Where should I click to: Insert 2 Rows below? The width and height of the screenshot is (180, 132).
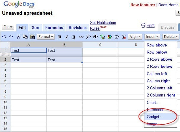[160, 67]
